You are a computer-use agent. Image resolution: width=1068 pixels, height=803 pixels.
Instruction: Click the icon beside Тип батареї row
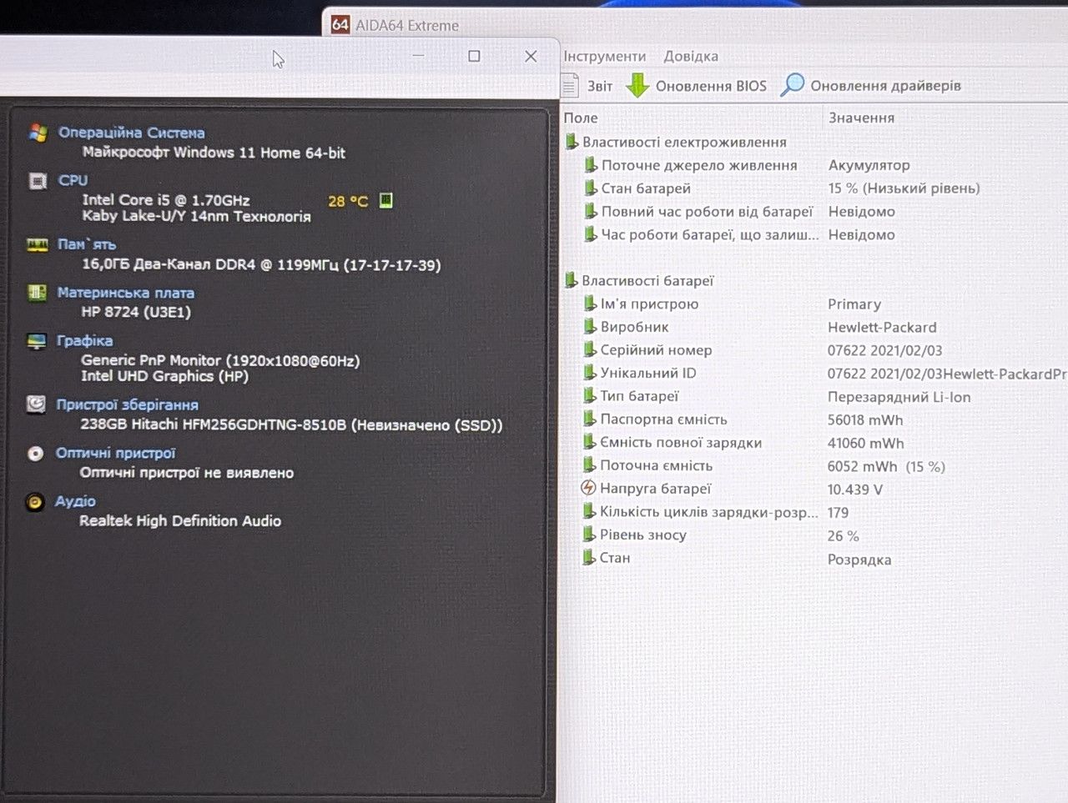(x=590, y=396)
